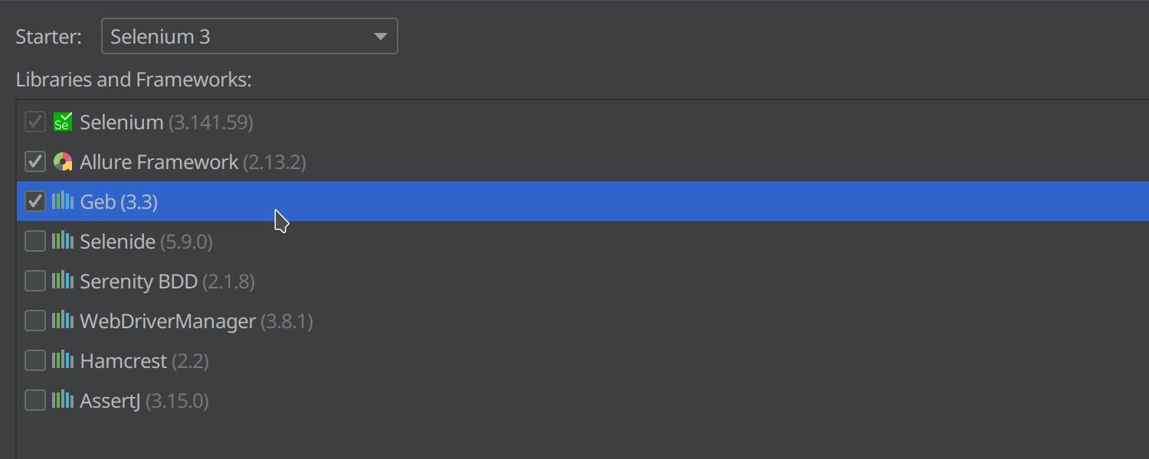Click the AssertJ library icon
Image resolution: width=1149 pixels, height=459 pixels.
(x=61, y=400)
